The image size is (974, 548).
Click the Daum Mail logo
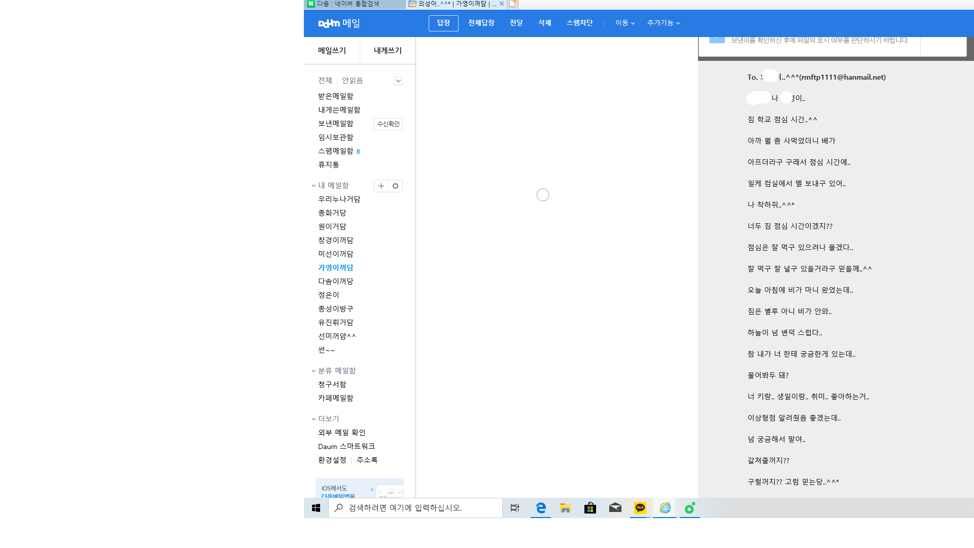pyautogui.click(x=339, y=23)
